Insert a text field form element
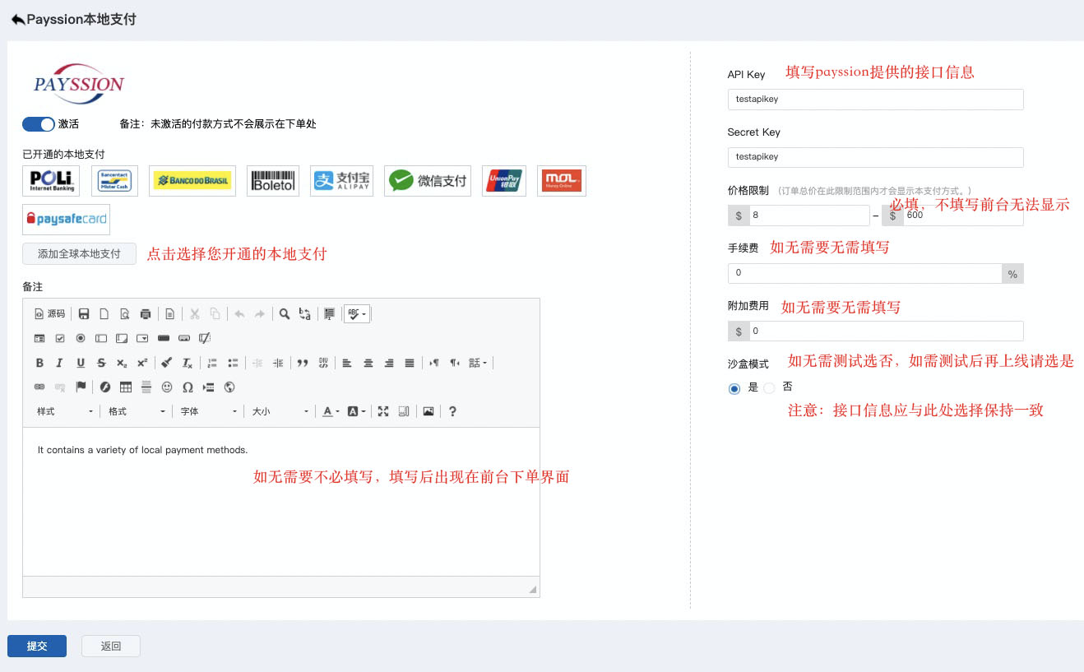The height and width of the screenshot is (672, 1084). click(101, 338)
